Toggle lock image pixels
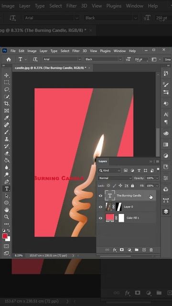This screenshot has width=172, height=306. 115,186
